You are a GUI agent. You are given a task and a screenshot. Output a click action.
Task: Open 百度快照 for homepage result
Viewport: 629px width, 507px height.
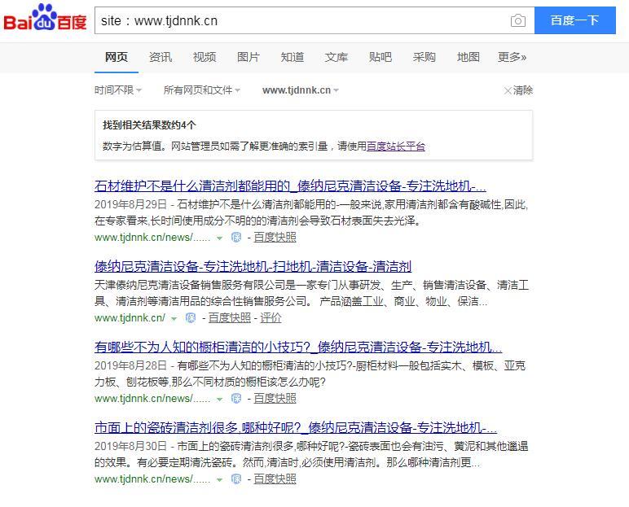230,318
